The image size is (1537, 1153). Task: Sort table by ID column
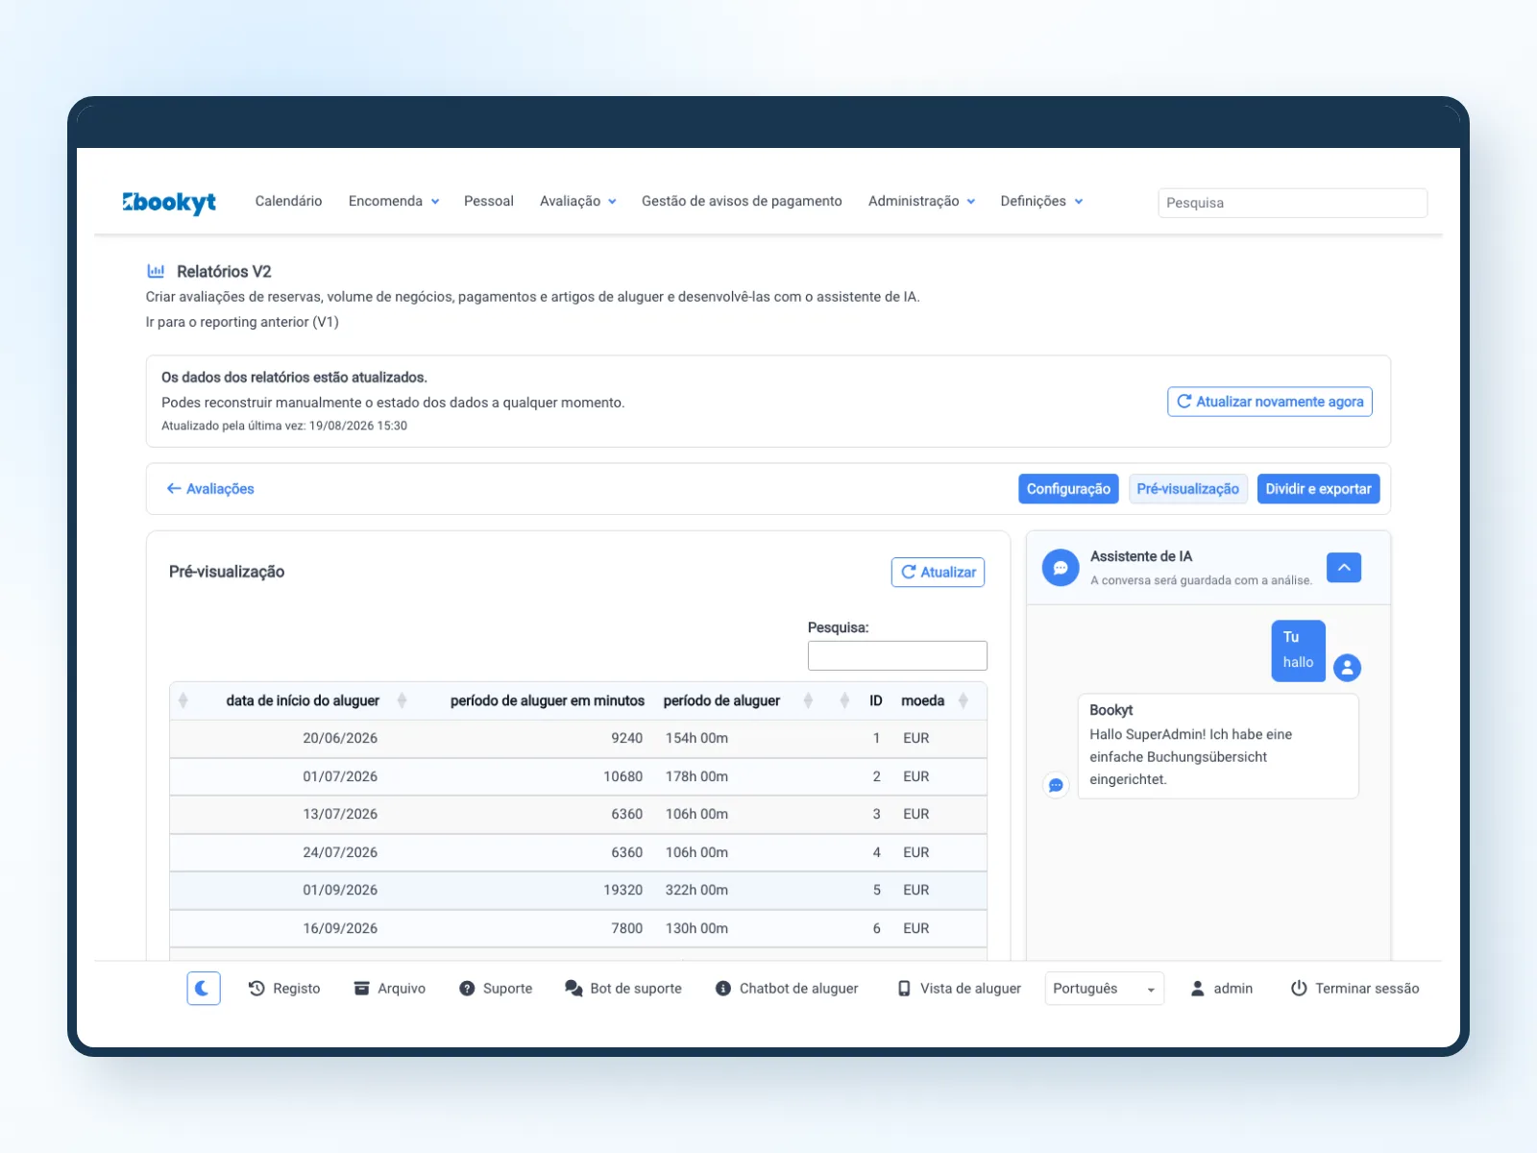[875, 700]
